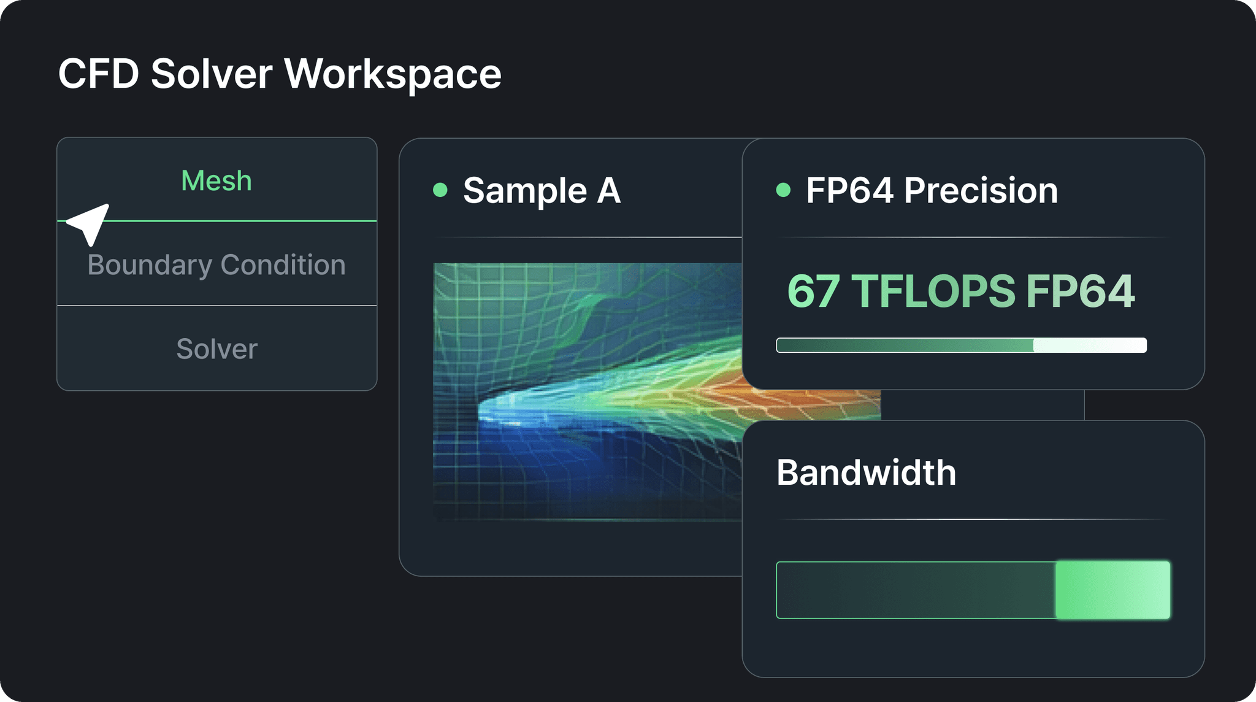The height and width of the screenshot is (702, 1256).
Task: Click the white end of FP64 progress bar
Action: click(1090, 345)
